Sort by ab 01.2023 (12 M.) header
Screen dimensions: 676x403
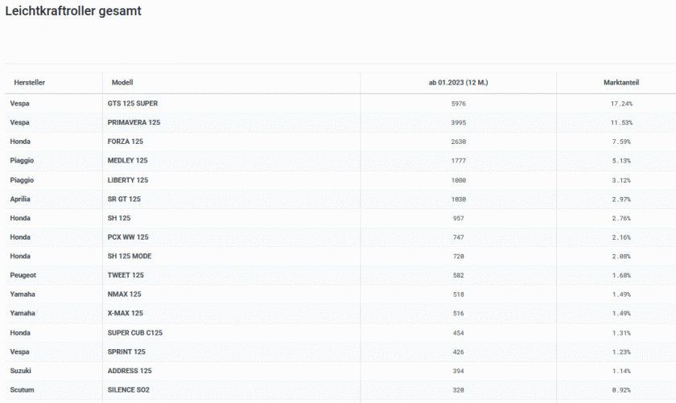point(458,82)
